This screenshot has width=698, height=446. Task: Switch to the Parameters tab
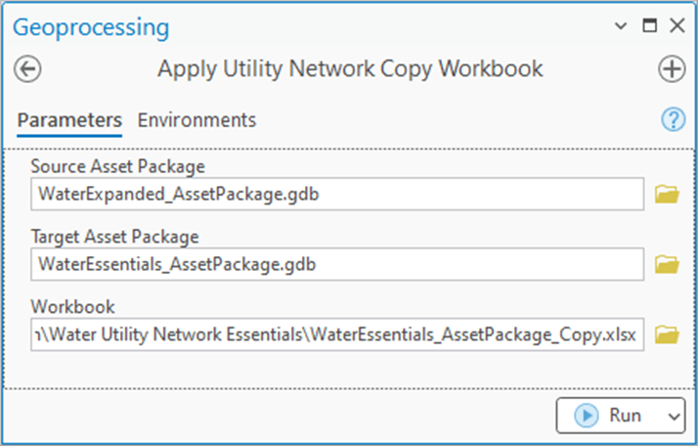(x=69, y=120)
